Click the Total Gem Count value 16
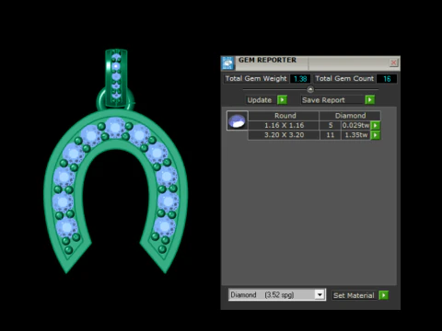This screenshot has height=331, width=442. [387, 79]
